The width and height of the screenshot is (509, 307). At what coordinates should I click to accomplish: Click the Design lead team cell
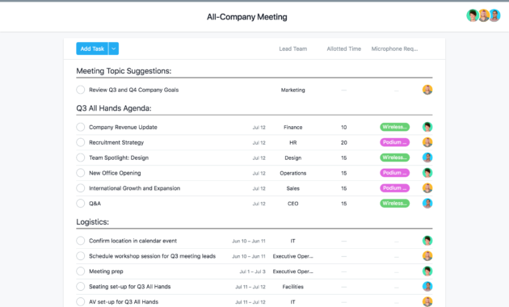point(292,158)
